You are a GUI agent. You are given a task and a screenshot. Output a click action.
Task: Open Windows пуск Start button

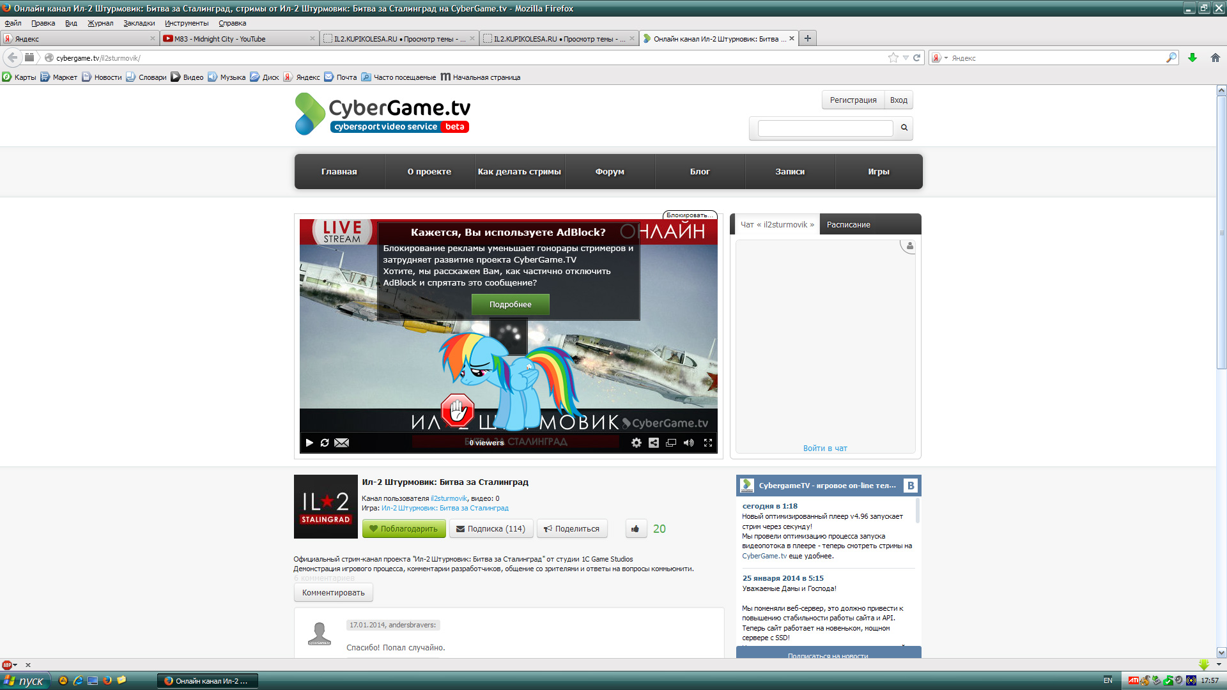click(x=24, y=680)
